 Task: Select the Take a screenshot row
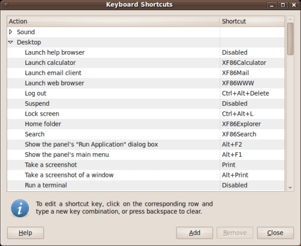[146, 165]
